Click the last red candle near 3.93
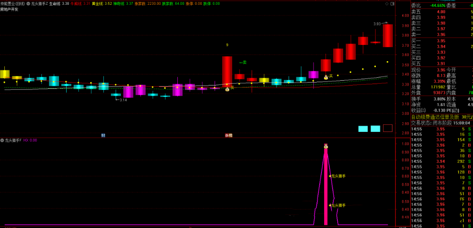The image size is (473, 228). coord(388,36)
